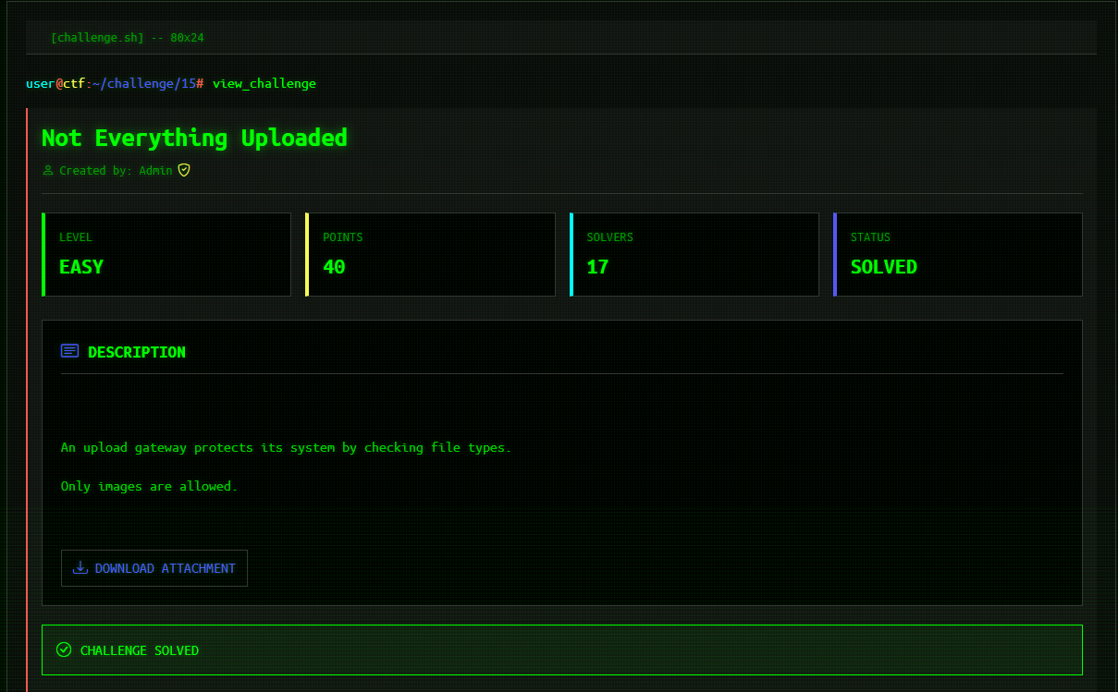Click the document icon beside the Description heading
The image size is (1118, 692).
click(69, 351)
